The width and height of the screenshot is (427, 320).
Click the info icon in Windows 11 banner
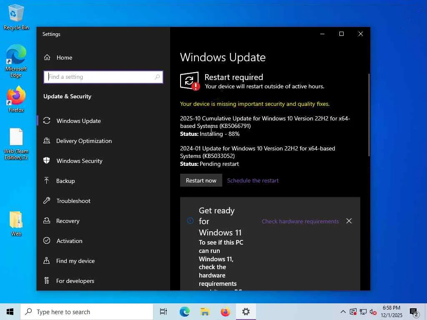coord(190,221)
